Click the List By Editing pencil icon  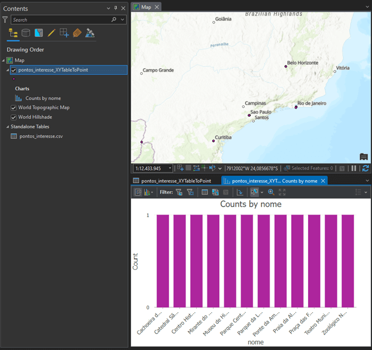(51, 33)
